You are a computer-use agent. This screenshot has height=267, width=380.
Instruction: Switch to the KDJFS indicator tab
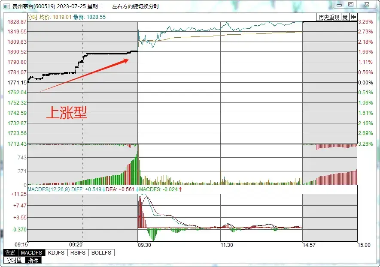pos(56,253)
